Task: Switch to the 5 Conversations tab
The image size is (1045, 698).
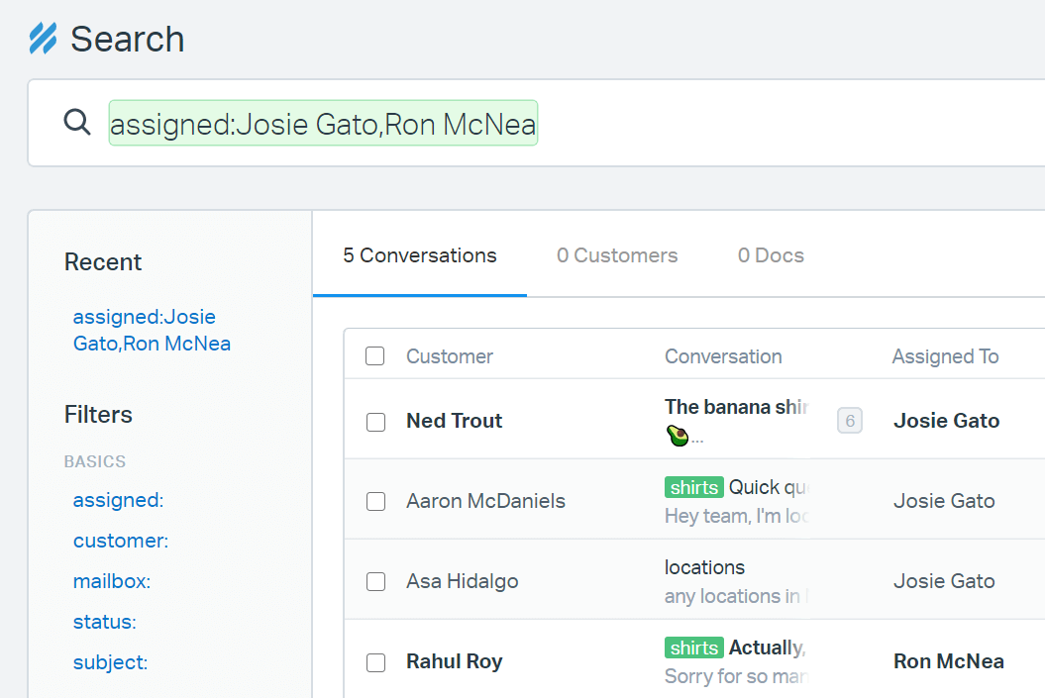Action: click(420, 255)
